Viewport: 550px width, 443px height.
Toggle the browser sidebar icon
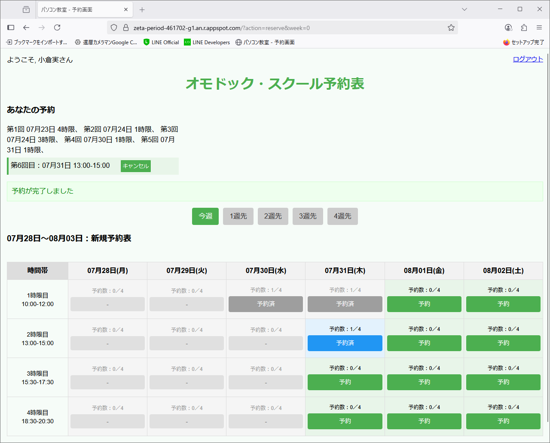(11, 27)
